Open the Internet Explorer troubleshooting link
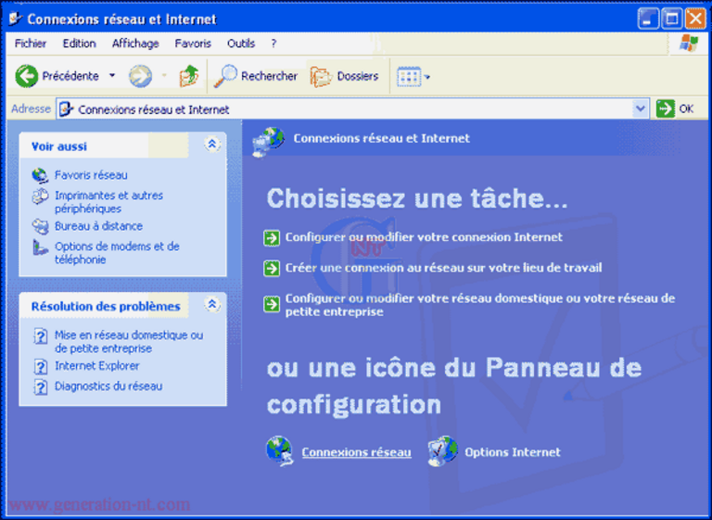Screen dimensions: 712x520 tap(96, 366)
